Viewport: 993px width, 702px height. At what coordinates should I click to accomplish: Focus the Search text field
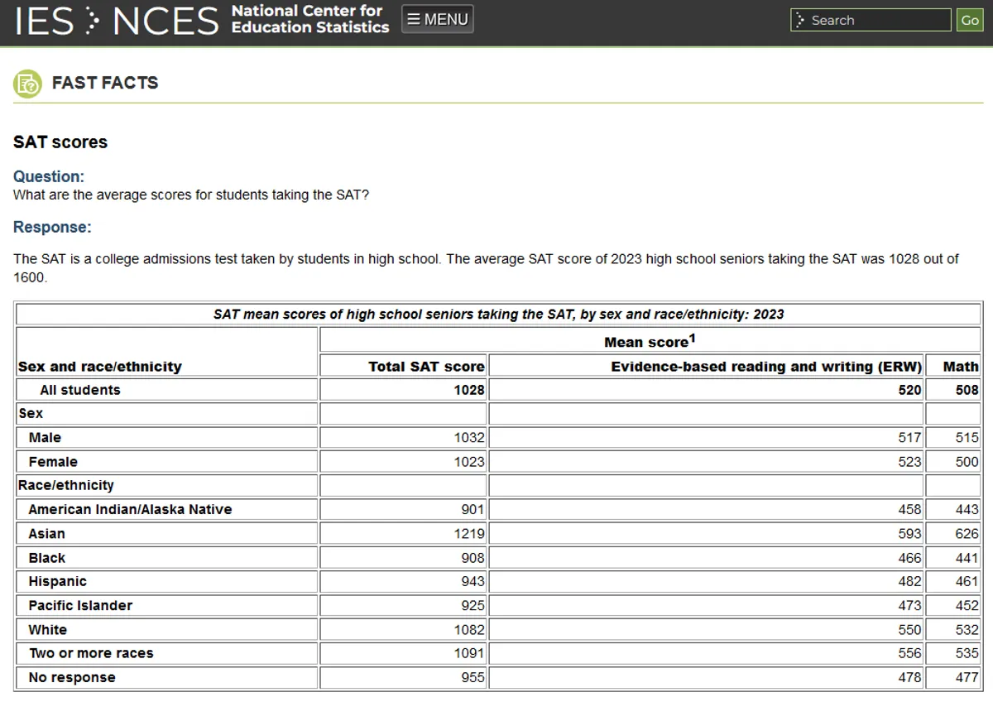(x=877, y=21)
